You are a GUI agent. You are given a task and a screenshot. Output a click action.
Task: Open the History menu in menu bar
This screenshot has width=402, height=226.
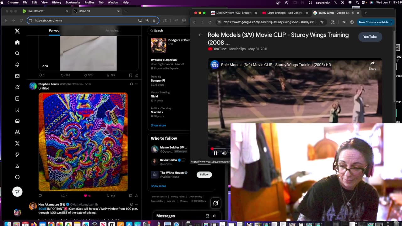[57, 3]
